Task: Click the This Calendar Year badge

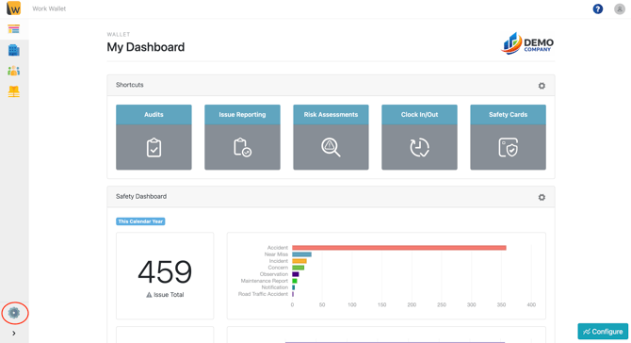Action: [140, 221]
